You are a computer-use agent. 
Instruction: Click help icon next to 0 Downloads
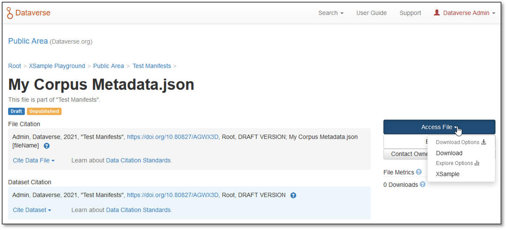(422, 185)
